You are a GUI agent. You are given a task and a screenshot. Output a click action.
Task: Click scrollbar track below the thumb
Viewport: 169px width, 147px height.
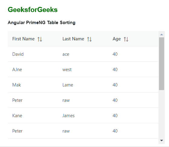[x=161, y=114]
